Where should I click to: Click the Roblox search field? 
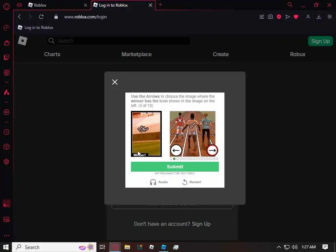[x=118, y=41]
